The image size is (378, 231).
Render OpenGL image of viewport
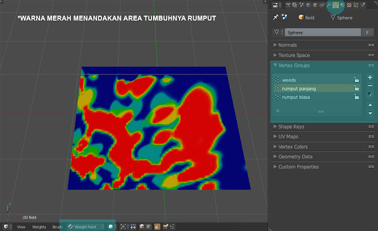tap(165, 226)
